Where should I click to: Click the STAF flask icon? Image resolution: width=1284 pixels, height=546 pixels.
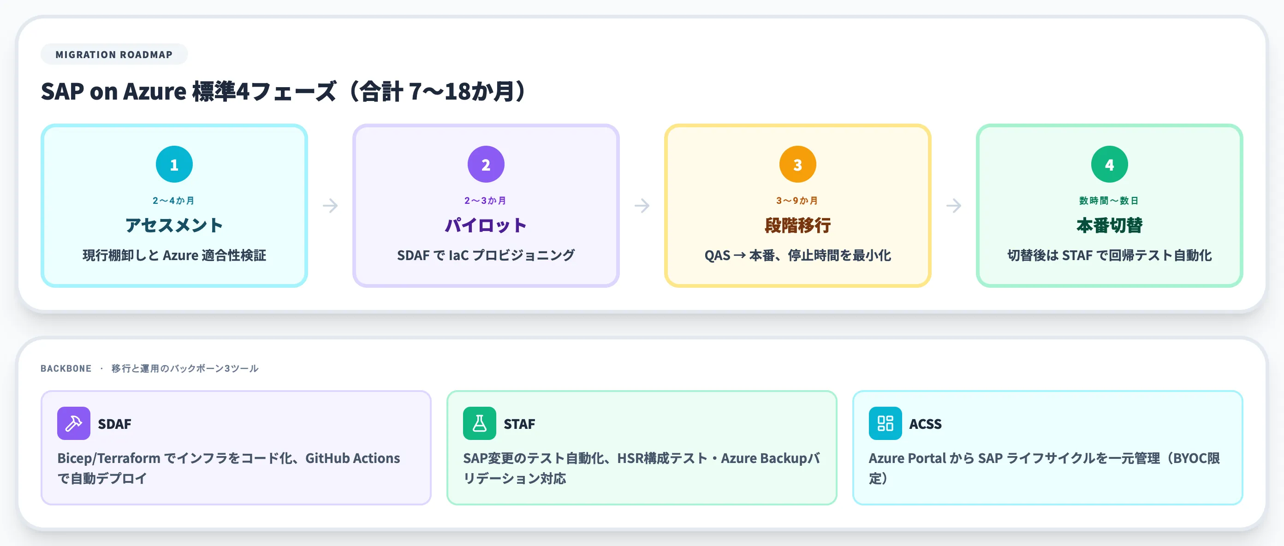[479, 423]
